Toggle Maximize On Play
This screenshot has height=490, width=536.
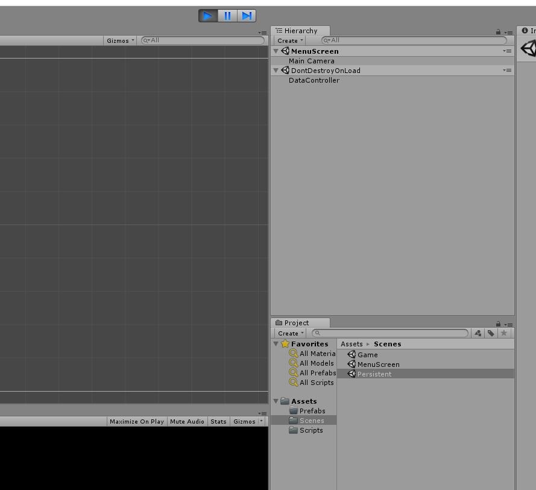click(137, 422)
